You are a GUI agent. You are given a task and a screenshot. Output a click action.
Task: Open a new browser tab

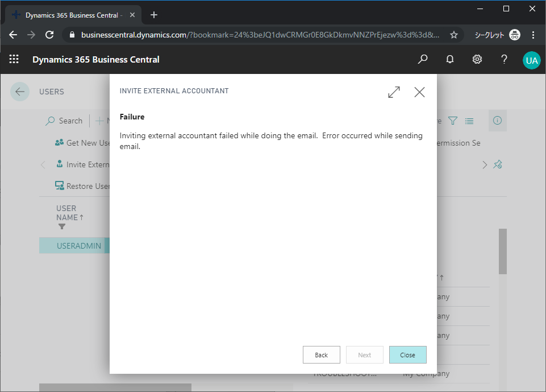click(x=154, y=15)
